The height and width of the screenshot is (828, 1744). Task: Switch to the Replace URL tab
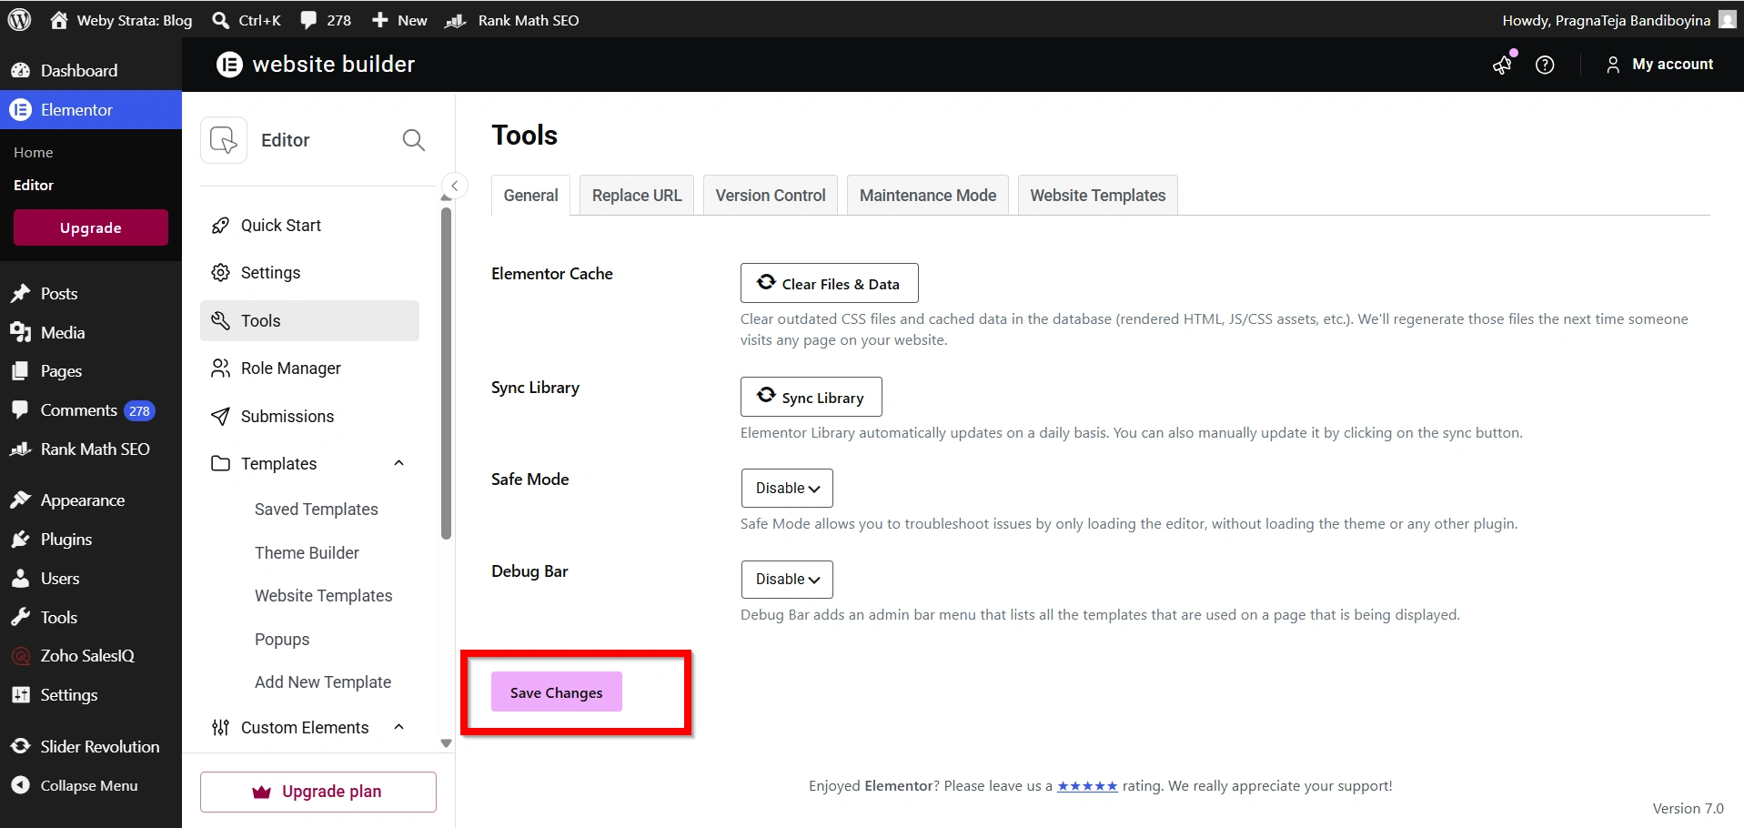click(x=637, y=196)
